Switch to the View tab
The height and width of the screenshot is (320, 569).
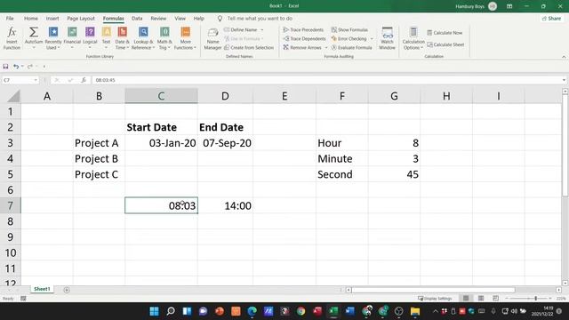(x=180, y=18)
